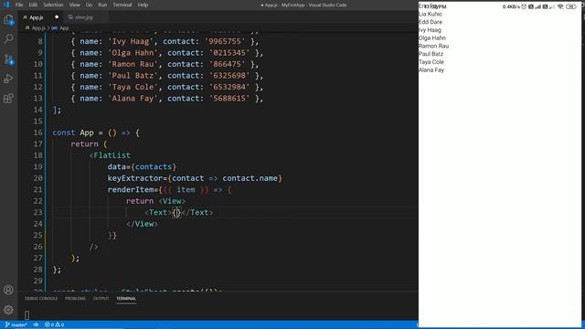Open the Source Control view
Screen dimensions: 585x329
pos(8,58)
